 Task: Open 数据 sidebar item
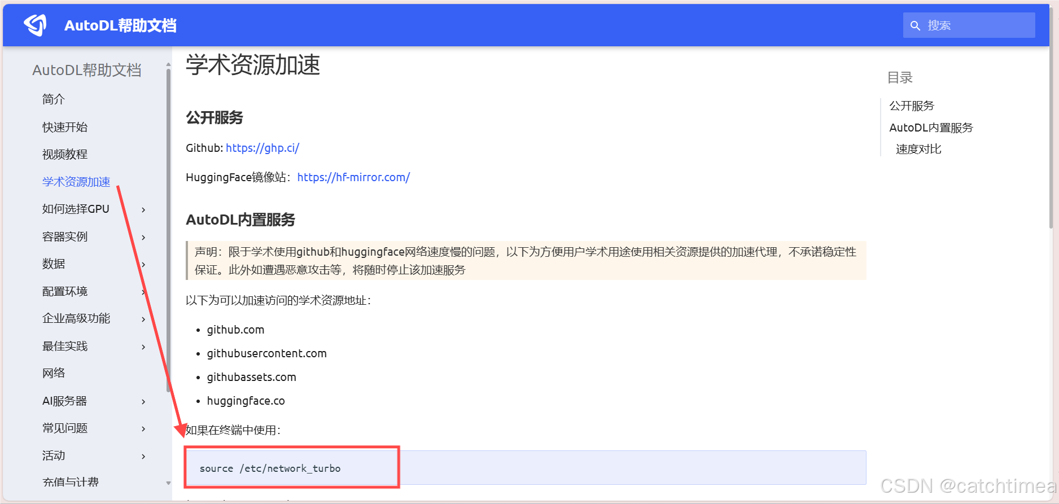54,264
